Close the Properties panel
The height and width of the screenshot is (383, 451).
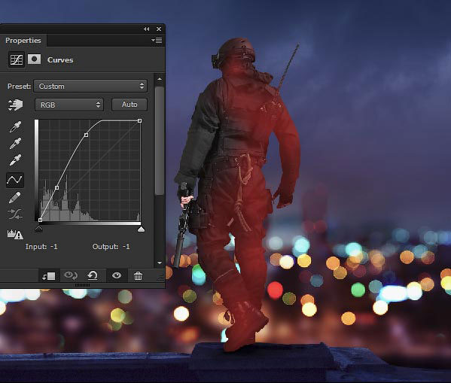[x=159, y=29]
